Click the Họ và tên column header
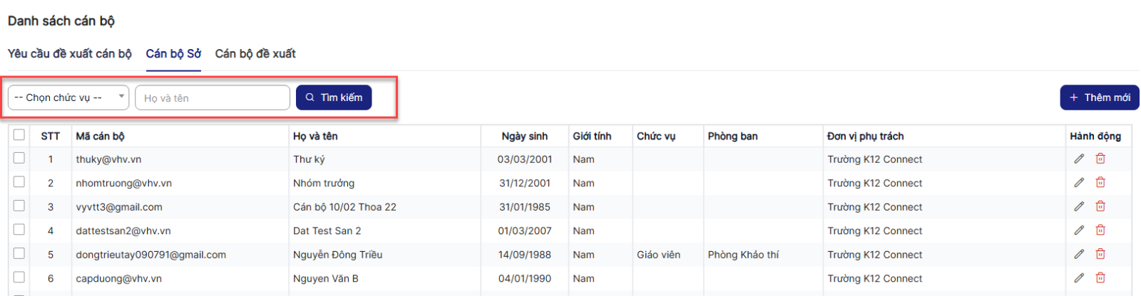The height and width of the screenshot is (296, 1141). tap(315, 136)
